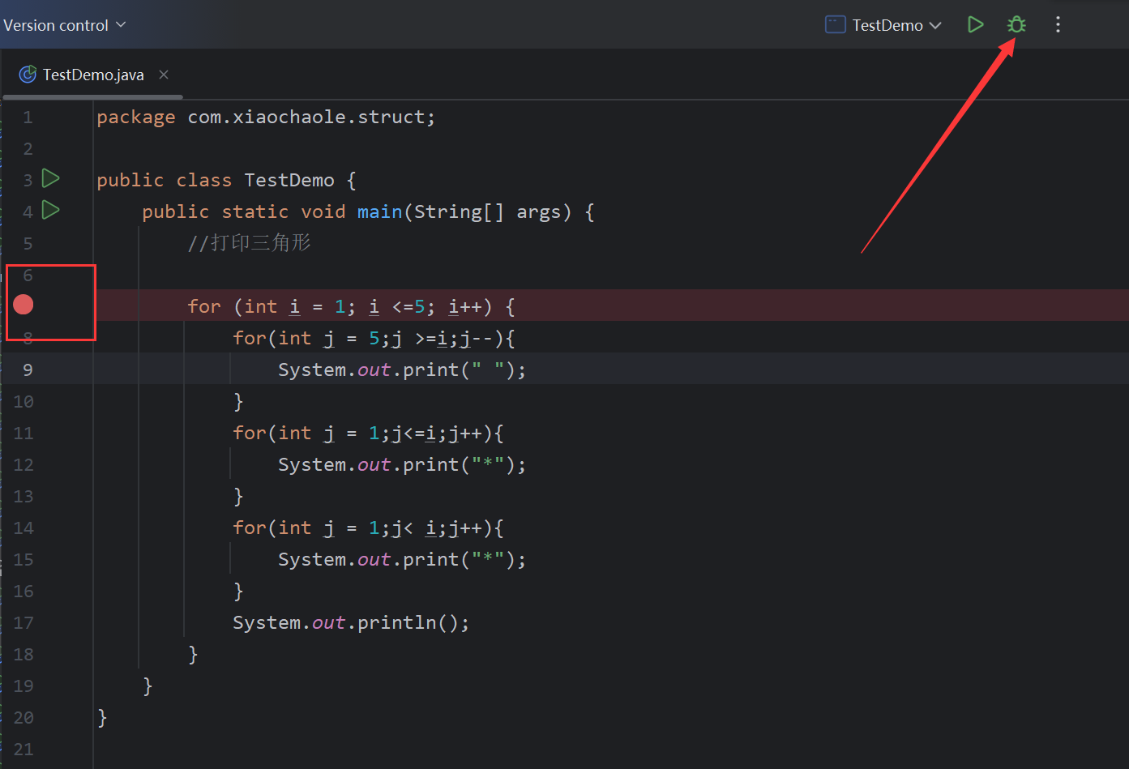The image size is (1129, 769).
Task: Click class name 'TestDemo' in the declaration
Action: [289, 180]
